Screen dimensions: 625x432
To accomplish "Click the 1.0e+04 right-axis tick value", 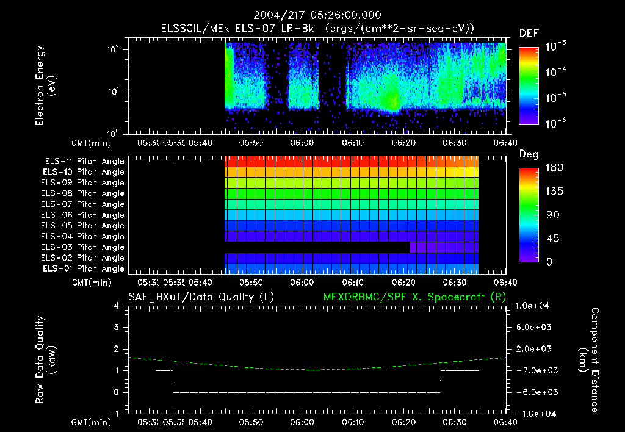I will click(x=532, y=306).
